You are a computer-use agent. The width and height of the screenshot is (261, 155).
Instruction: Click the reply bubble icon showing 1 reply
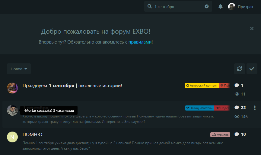click(237, 85)
